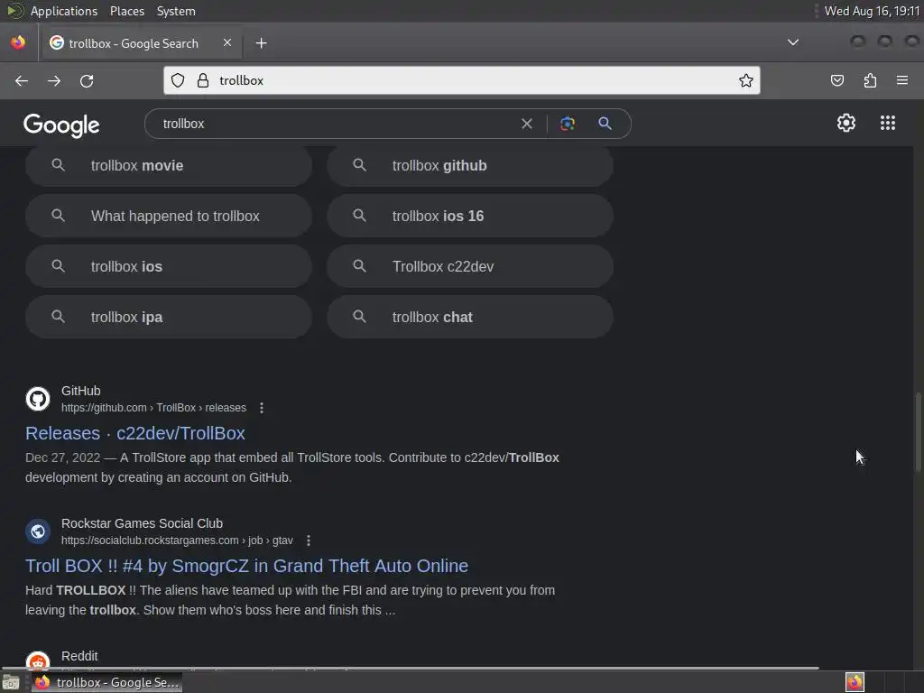View site info via the padlock icon

click(203, 80)
